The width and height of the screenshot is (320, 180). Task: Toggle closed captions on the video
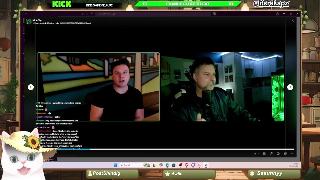(x=264, y=153)
